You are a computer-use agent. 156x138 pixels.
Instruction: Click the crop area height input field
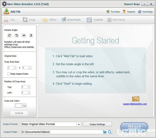[25, 68]
